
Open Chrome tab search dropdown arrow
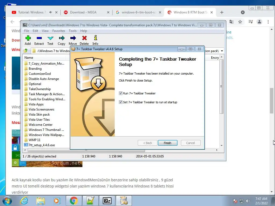pos(243,12)
